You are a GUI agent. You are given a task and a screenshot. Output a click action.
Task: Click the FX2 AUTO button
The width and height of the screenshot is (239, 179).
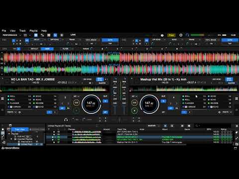(x=230, y=40)
